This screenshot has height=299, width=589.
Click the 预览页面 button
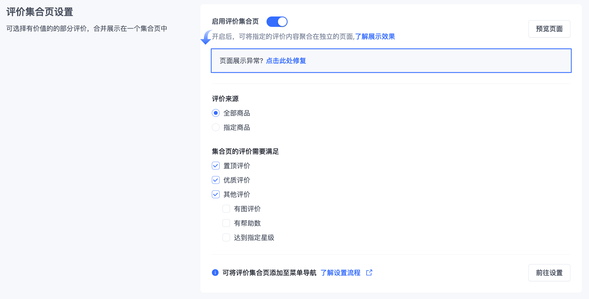pyautogui.click(x=549, y=29)
